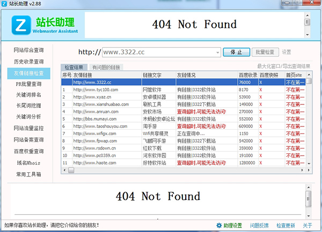Viewport: 322px width, 232px height.
Task: Select 网站流量监控 in sidebar
Action: pos(29,128)
